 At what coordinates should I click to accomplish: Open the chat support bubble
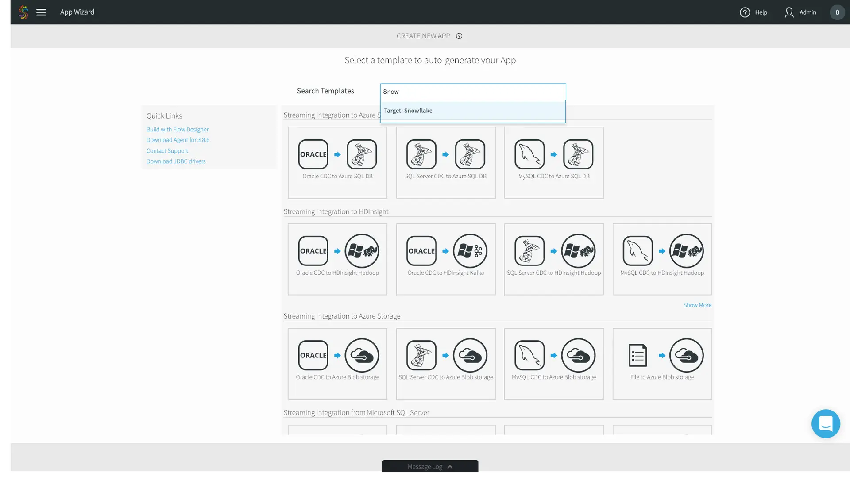(825, 424)
